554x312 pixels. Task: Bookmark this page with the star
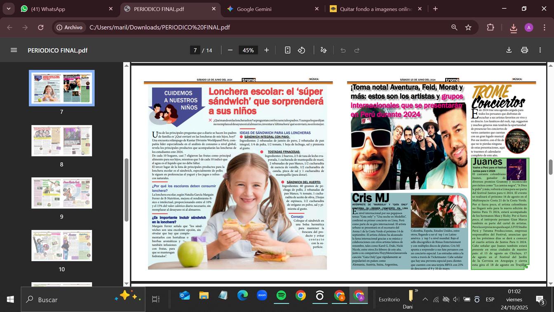[468, 27]
